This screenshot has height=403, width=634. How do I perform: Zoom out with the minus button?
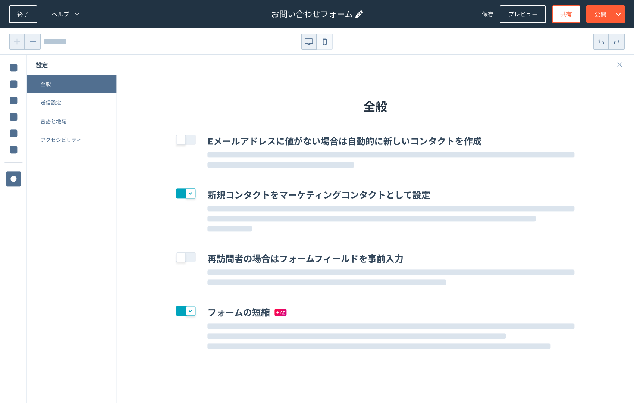click(x=33, y=42)
